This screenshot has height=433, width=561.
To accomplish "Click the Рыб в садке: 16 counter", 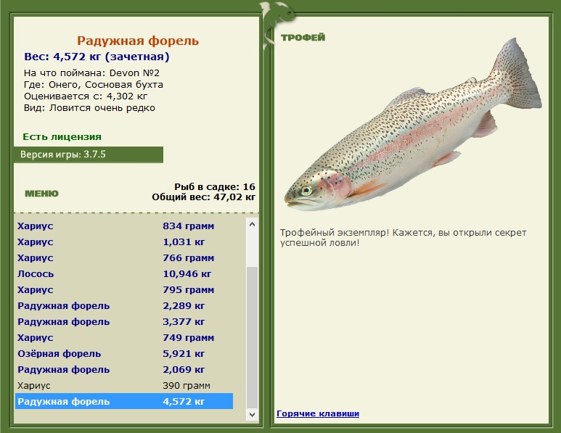I will point(215,186).
